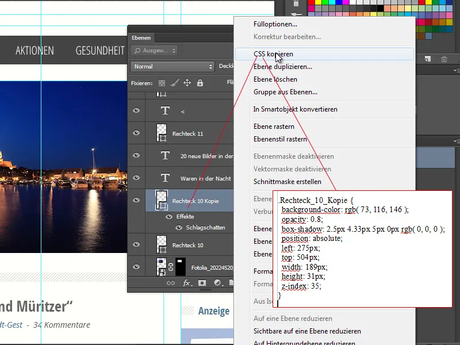Hide the '<' text layer
The width and height of the screenshot is (460, 345).
pos(136,110)
